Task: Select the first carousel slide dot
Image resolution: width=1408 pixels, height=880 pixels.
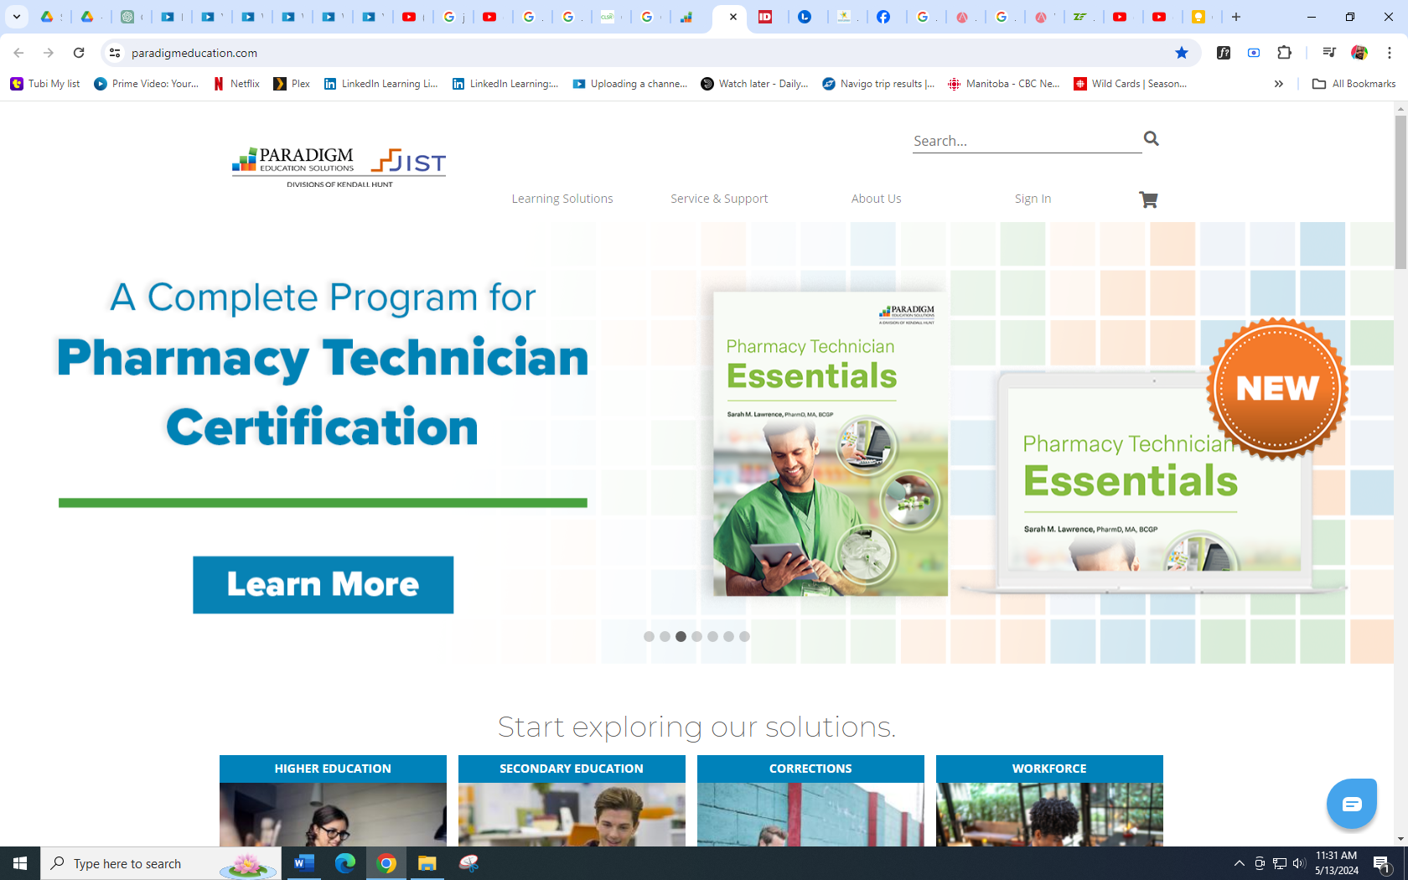Action: pos(649,637)
